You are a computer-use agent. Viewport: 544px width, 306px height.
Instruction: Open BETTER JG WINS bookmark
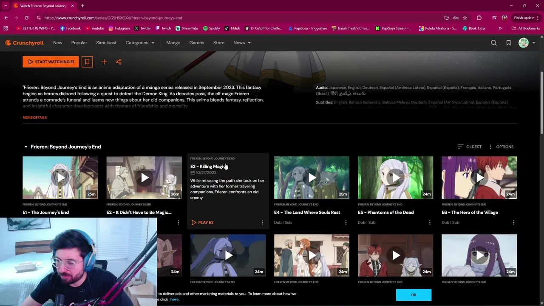(36, 28)
